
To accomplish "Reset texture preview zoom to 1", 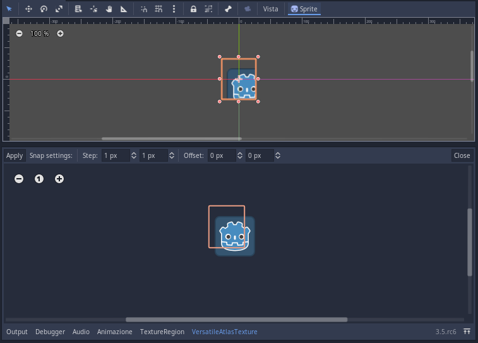I will (39, 179).
